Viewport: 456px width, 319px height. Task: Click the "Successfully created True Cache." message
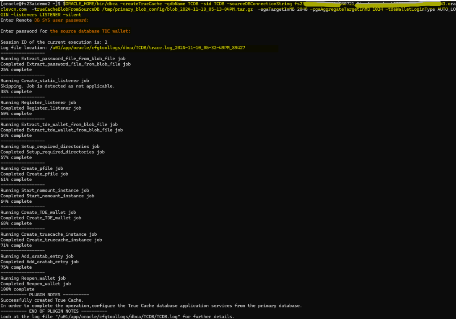point(42,300)
